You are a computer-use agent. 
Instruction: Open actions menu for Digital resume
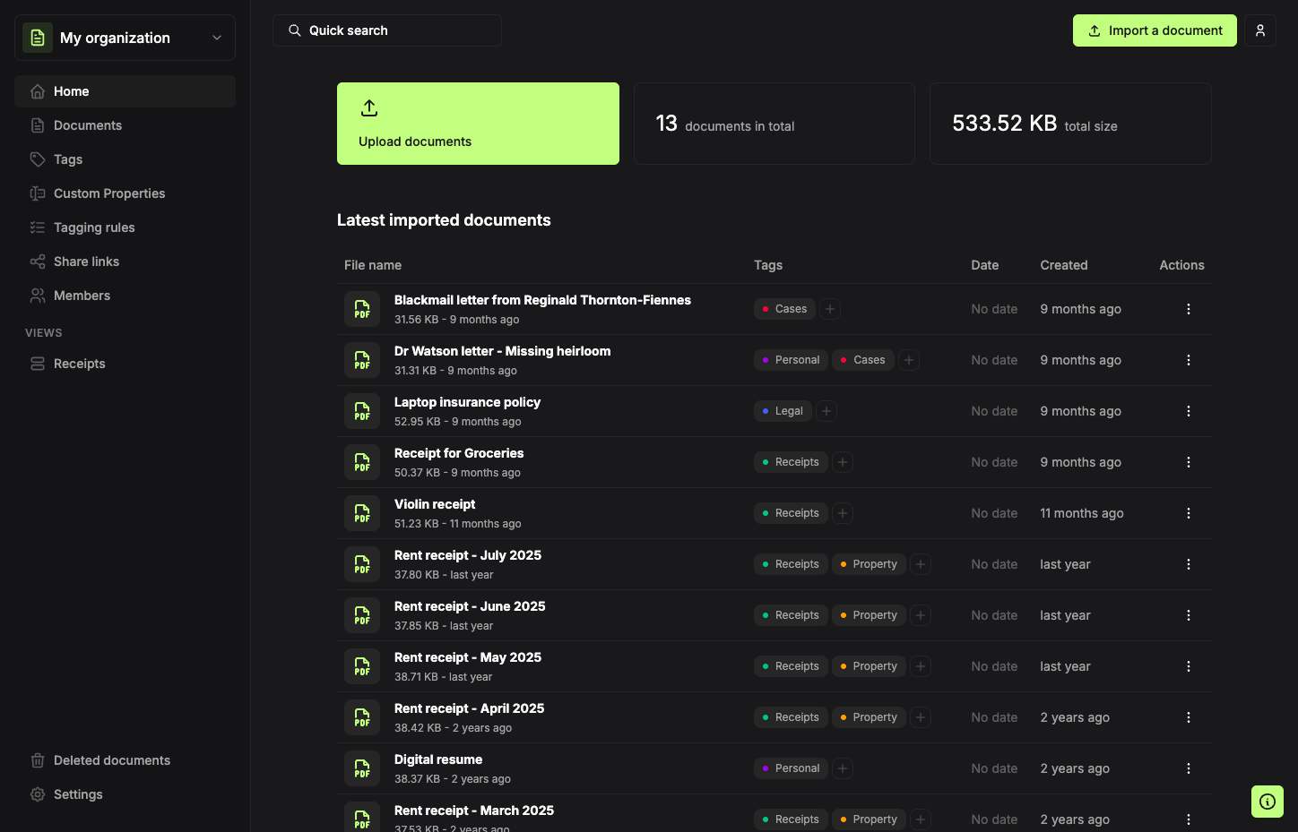coord(1189,768)
